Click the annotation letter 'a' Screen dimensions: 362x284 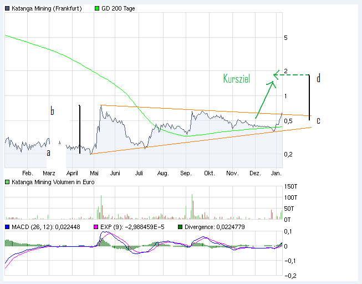(x=48, y=153)
